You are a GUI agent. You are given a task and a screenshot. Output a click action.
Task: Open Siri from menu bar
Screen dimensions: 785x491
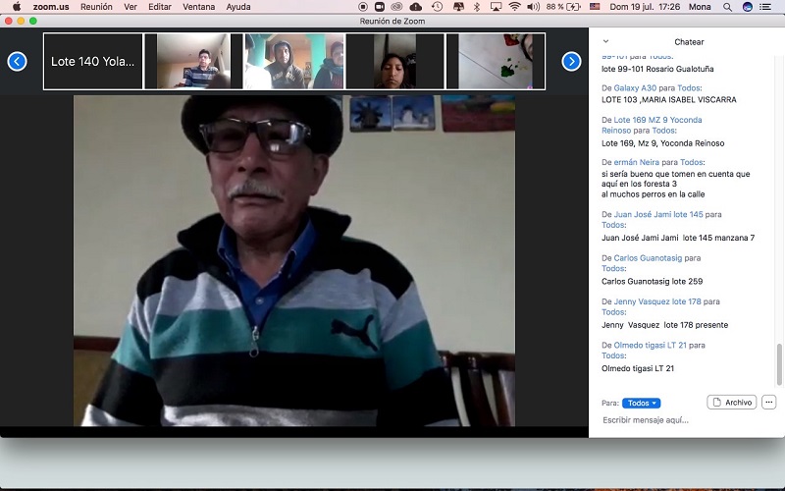pos(748,7)
